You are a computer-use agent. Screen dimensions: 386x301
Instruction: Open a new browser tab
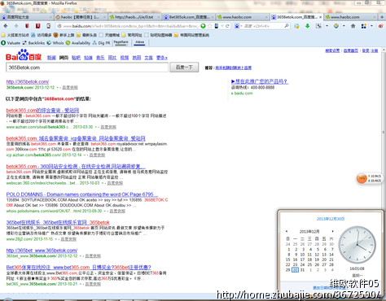[x=382, y=17]
